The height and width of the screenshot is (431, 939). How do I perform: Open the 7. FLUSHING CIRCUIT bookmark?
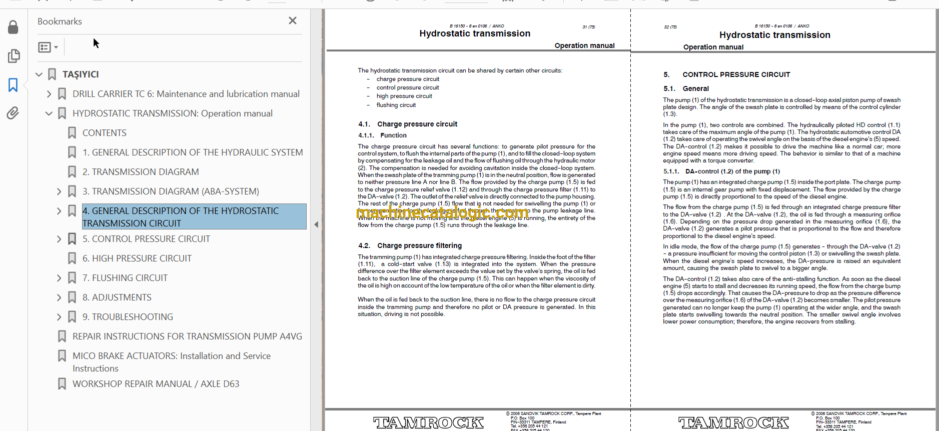coord(125,278)
